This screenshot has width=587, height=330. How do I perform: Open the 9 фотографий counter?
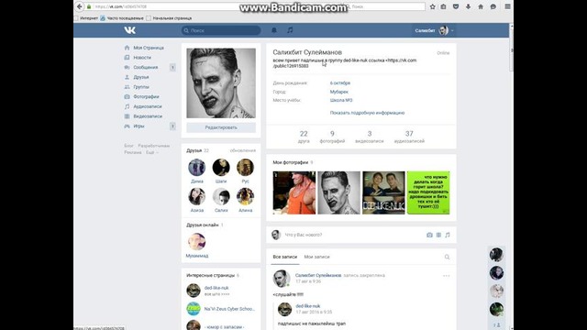coord(332,137)
